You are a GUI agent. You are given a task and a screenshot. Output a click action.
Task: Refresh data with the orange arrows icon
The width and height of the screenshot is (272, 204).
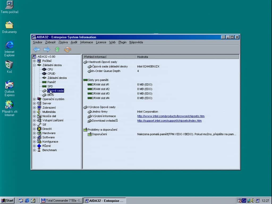coord(67,49)
